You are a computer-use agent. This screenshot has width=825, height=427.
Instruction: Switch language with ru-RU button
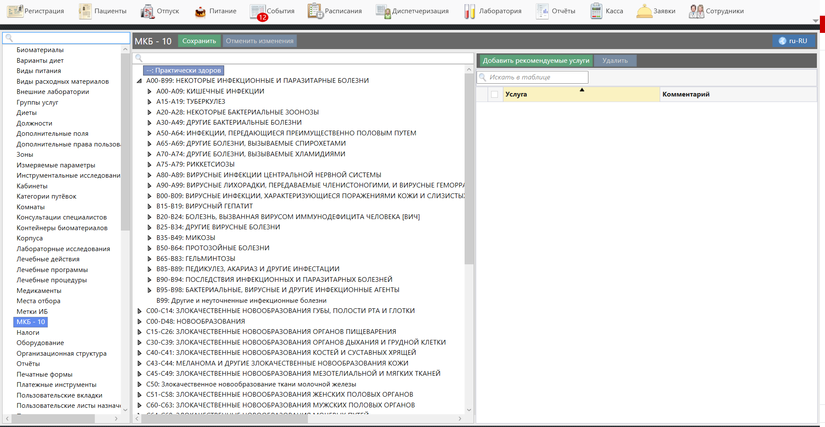[x=793, y=41]
